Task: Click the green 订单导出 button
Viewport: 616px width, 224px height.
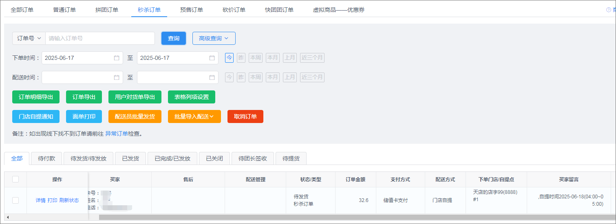Action: (x=84, y=97)
